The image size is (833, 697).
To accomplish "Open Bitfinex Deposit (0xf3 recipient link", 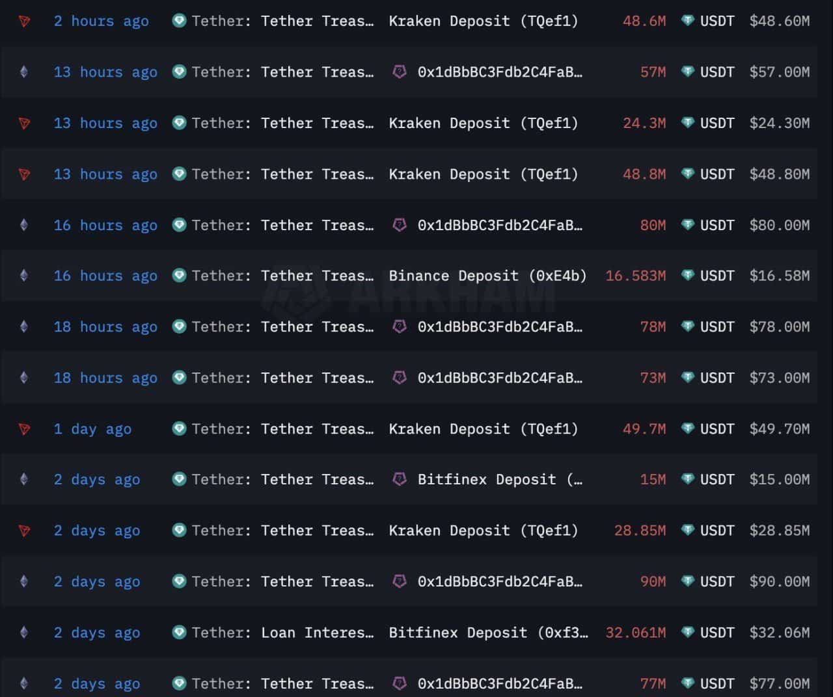I will [488, 633].
